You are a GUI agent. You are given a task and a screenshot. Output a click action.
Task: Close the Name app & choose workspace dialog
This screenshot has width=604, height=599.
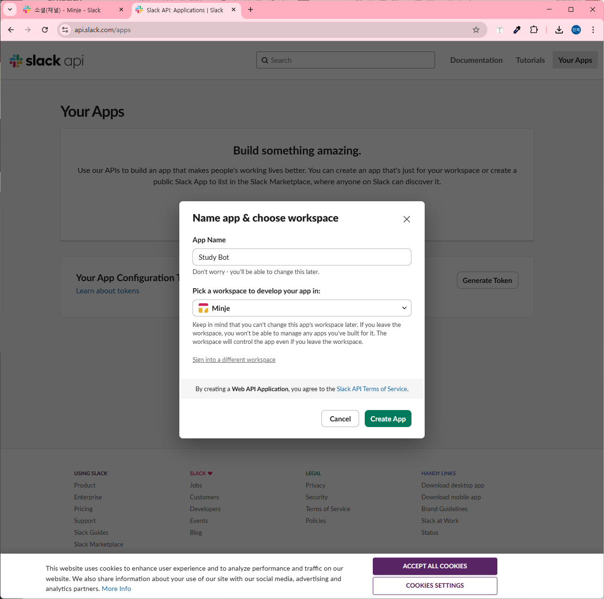pos(407,219)
